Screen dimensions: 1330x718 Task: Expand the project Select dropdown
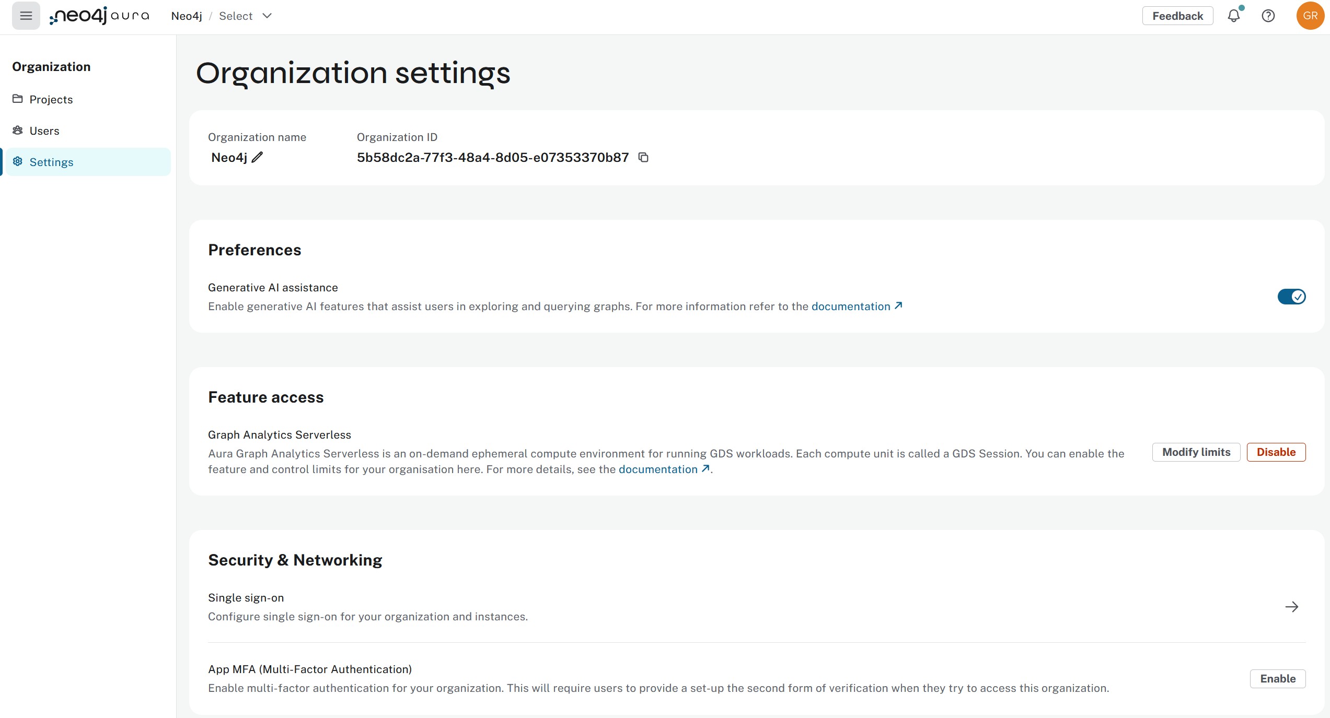246,16
